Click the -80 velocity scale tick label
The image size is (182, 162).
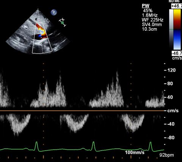coord(171,137)
